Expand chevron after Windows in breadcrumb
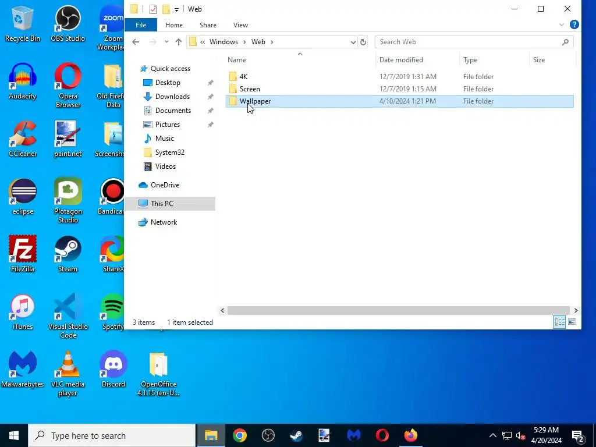This screenshot has height=447, width=596. pyautogui.click(x=245, y=42)
